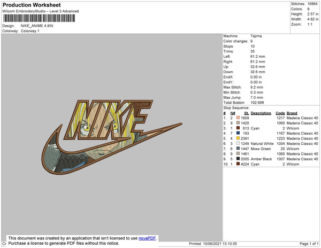The width and height of the screenshot is (321, 248).
Task: Select the Moss Green color swatch
Action: (x=238, y=149)
